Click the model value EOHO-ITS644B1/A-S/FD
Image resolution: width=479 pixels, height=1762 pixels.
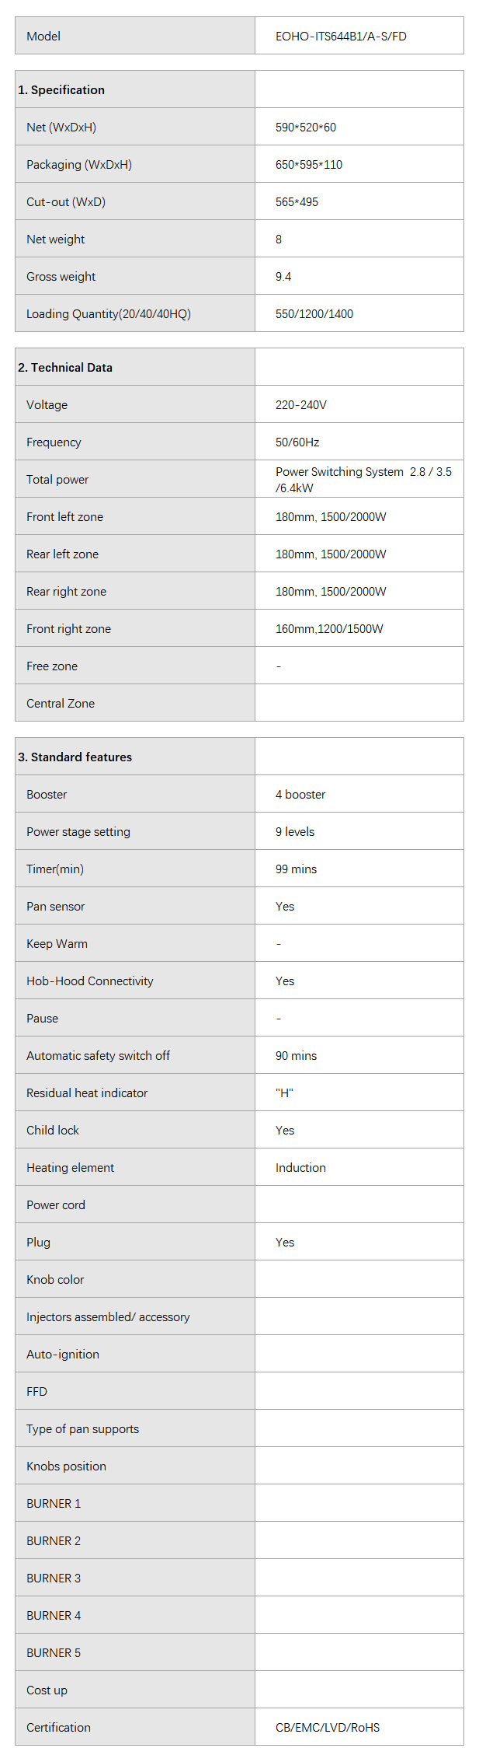click(341, 37)
